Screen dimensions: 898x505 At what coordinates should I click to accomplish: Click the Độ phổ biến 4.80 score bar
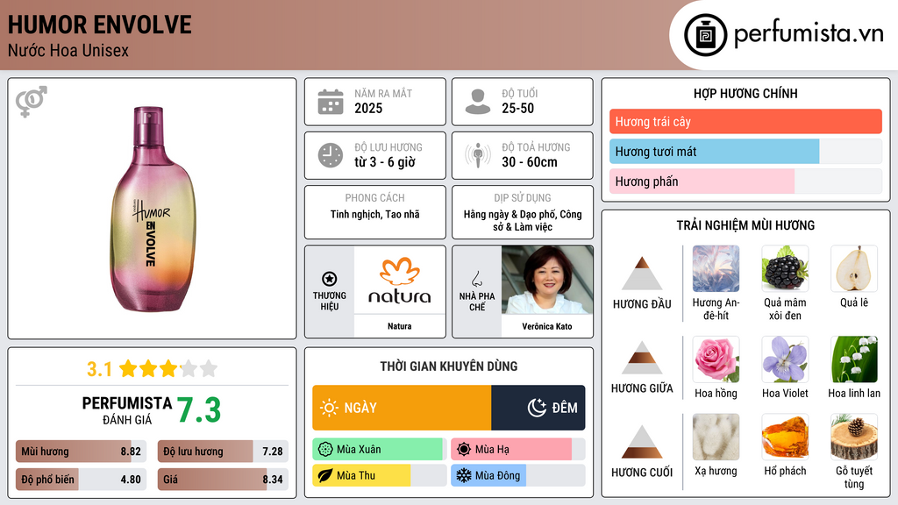coord(81,480)
